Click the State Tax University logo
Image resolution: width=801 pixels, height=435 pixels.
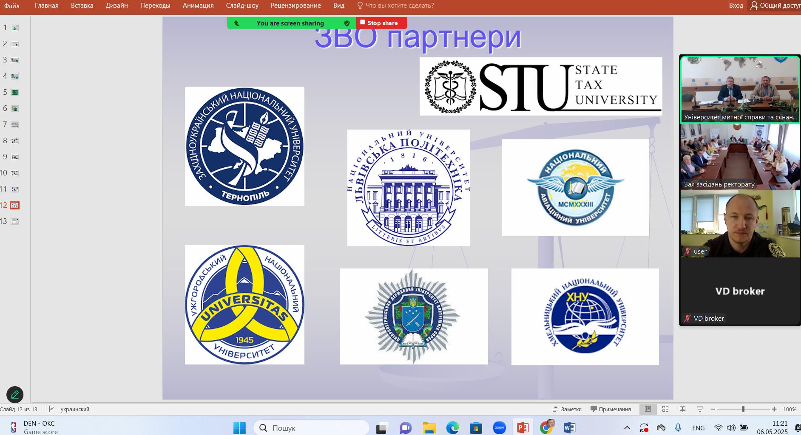(x=541, y=86)
